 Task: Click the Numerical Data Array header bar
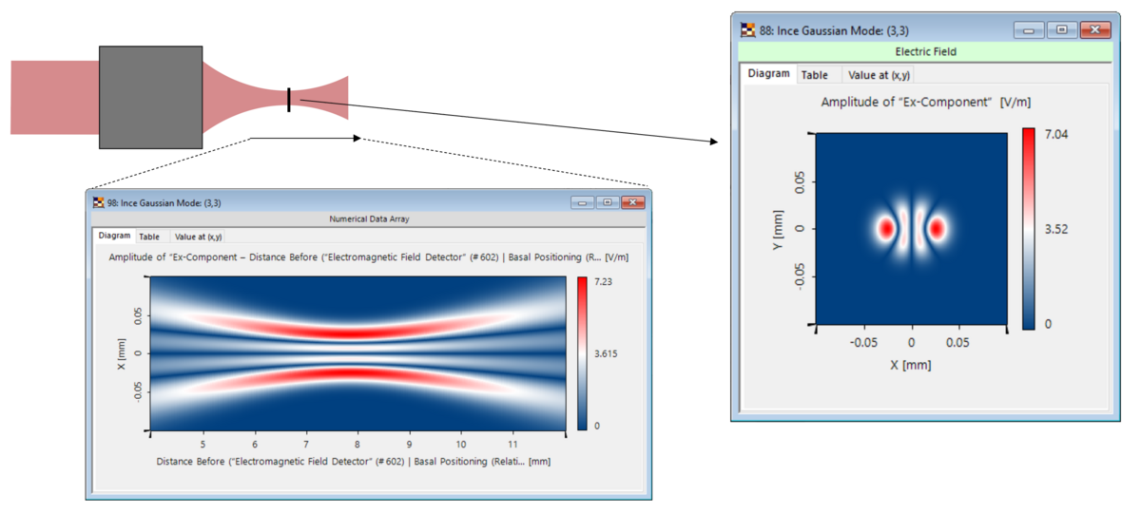click(368, 218)
